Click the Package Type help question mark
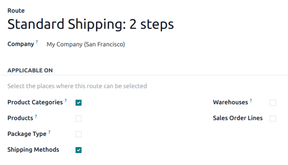The height and width of the screenshot is (165, 288). (49, 132)
